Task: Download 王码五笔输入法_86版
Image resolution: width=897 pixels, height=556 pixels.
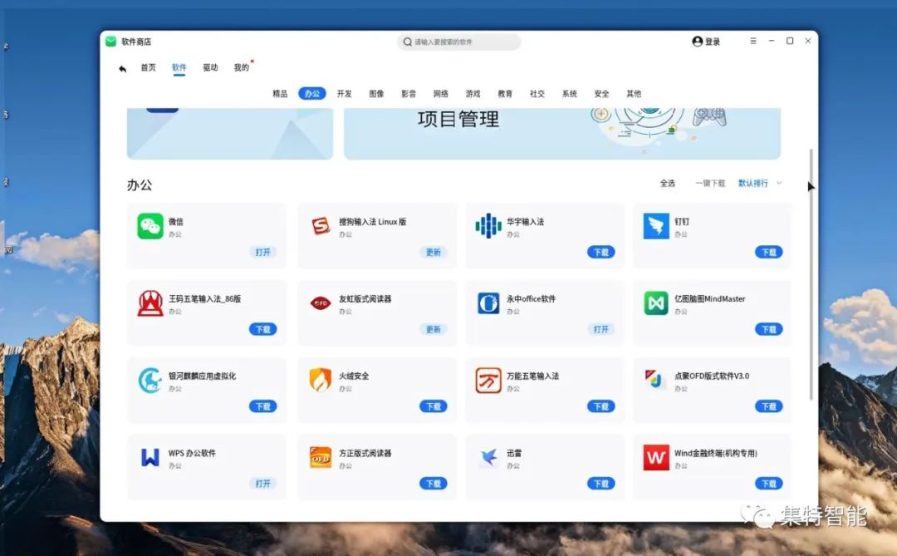Action: coord(262,329)
